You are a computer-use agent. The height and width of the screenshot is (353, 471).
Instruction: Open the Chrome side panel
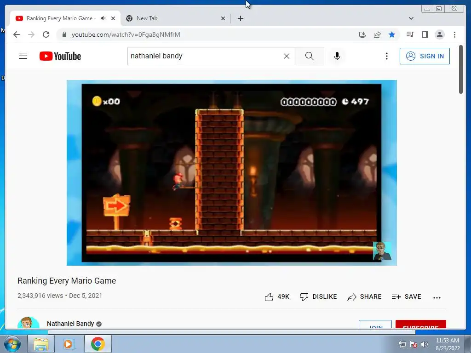pos(425,34)
